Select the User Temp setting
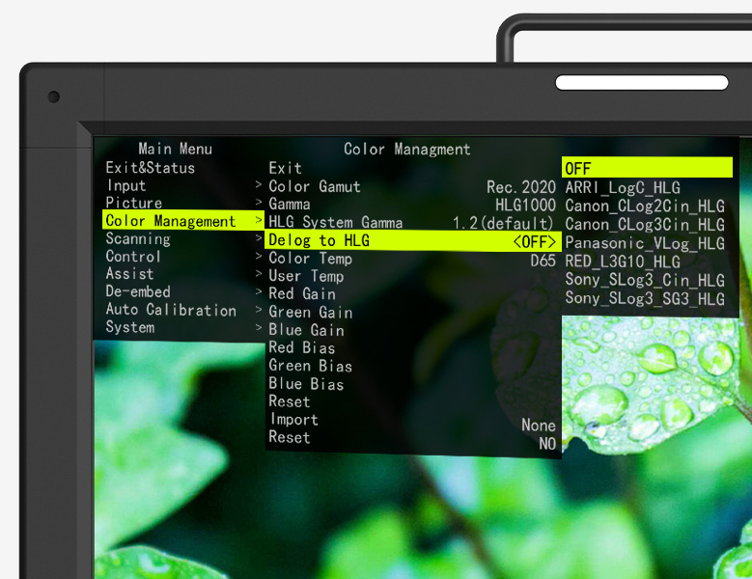 pos(306,276)
